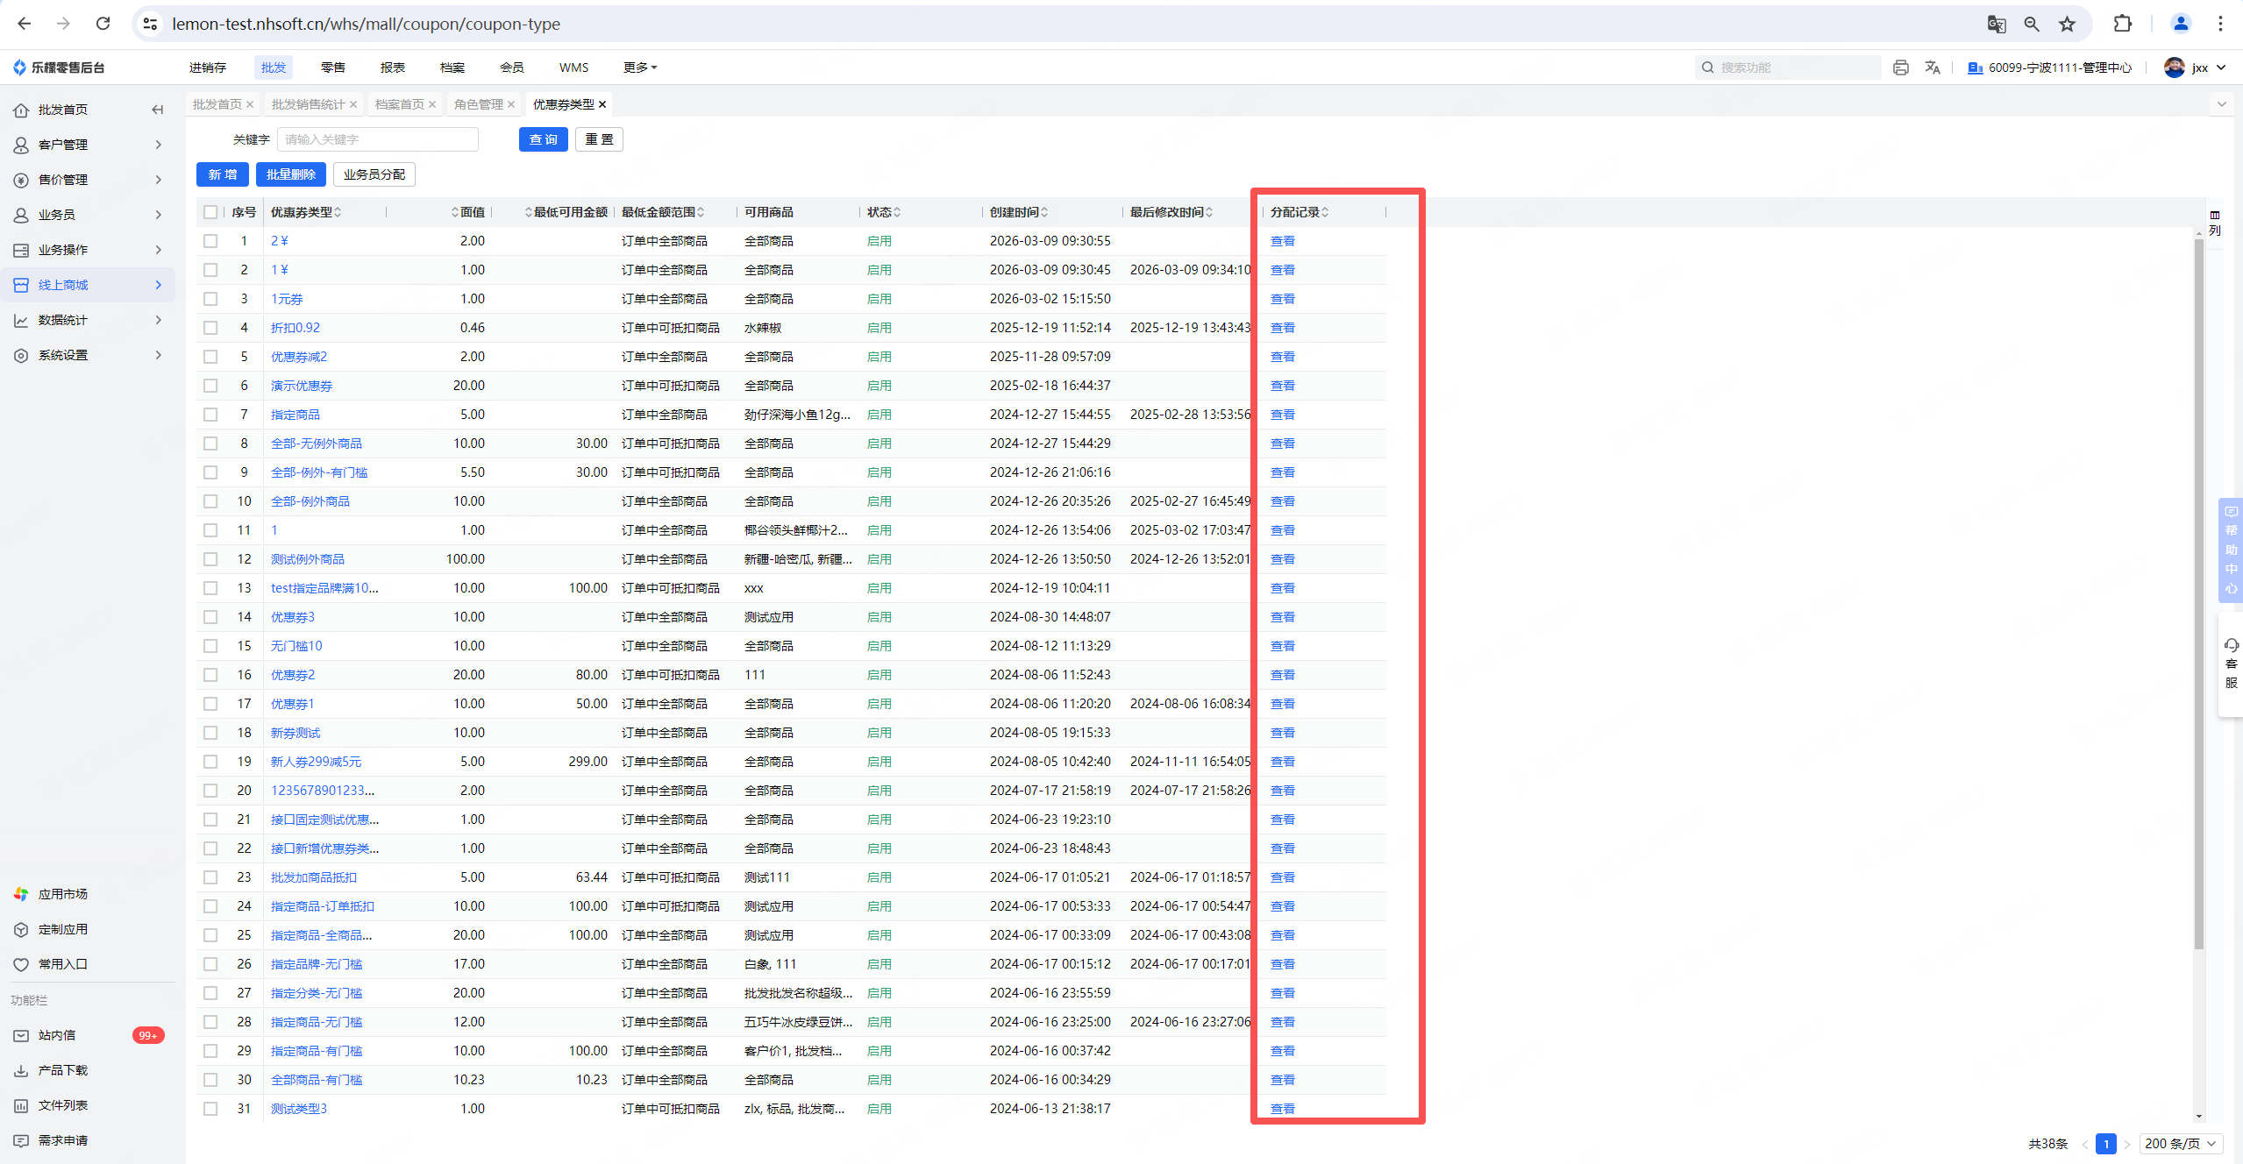The width and height of the screenshot is (2243, 1164).
Task: Click the print icon in header
Action: click(x=1900, y=67)
